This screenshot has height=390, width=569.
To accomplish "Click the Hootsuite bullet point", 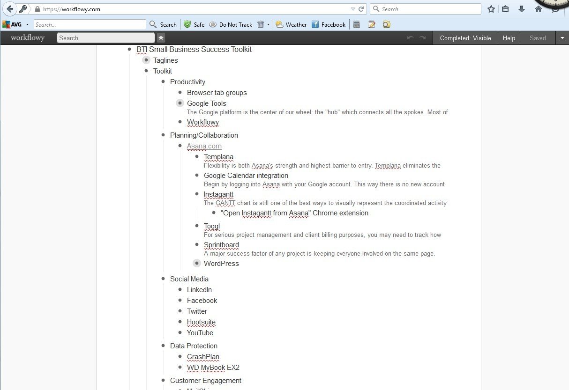I will [x=180, y=322].
